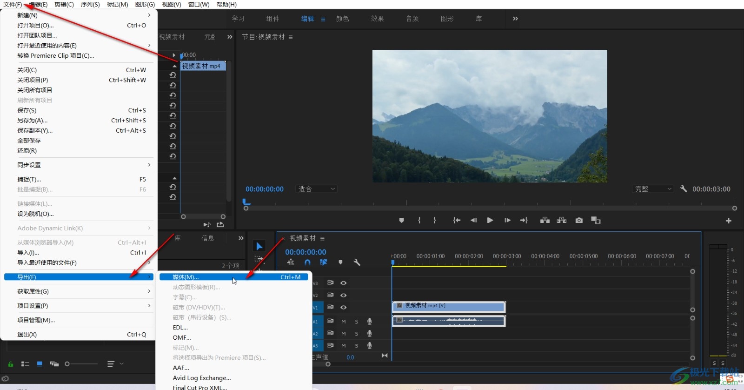Toggle V1 track output eye
The width and height of the screenshot is (744, 390).
pos(343,307)
